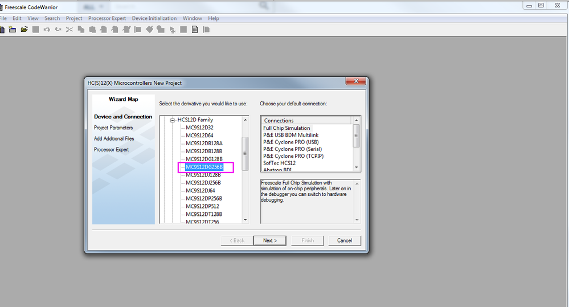Select derivative MC9S12DG128B
Image resolution: width=569 pixels, height=307 pixels.
click(x=204, y=159)
